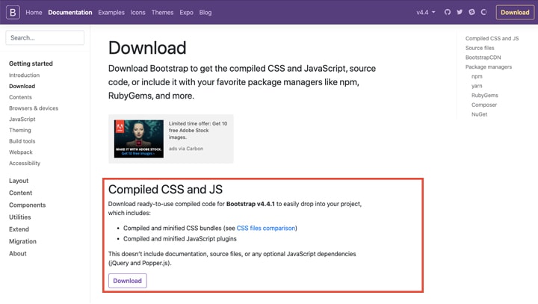Open Build tools in sidebar
538x304 pixels.
click(x=22, y=141)
